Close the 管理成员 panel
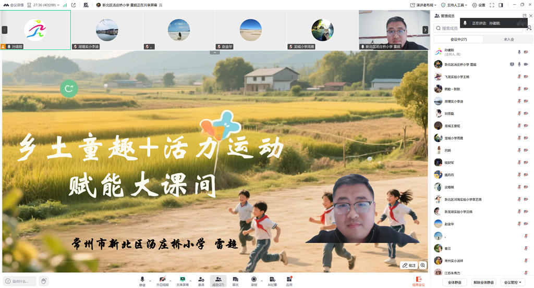Viewport: 534px width, 288px height. [x=530, y=16]
